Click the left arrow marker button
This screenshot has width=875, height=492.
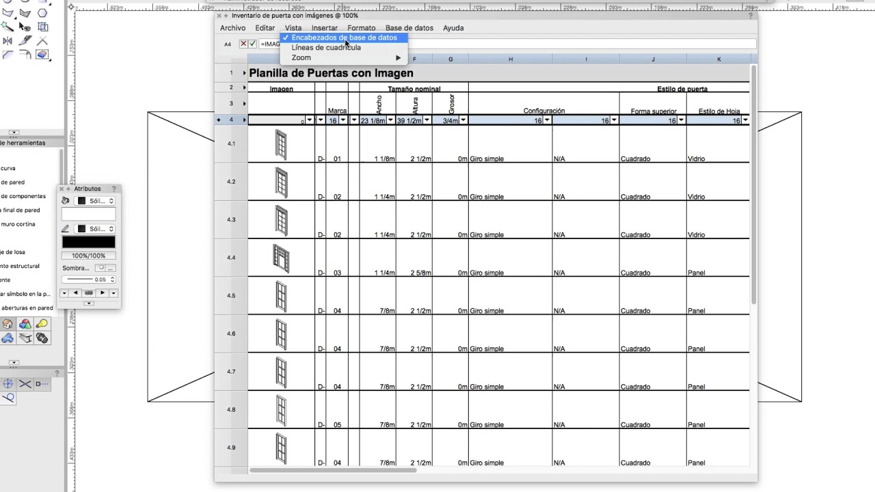(75, 293)
